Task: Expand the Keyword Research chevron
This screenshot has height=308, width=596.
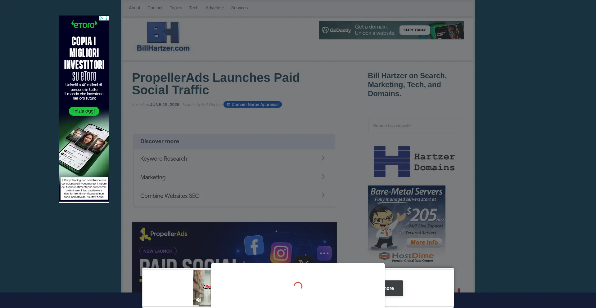Action: [x=323, y=158]
